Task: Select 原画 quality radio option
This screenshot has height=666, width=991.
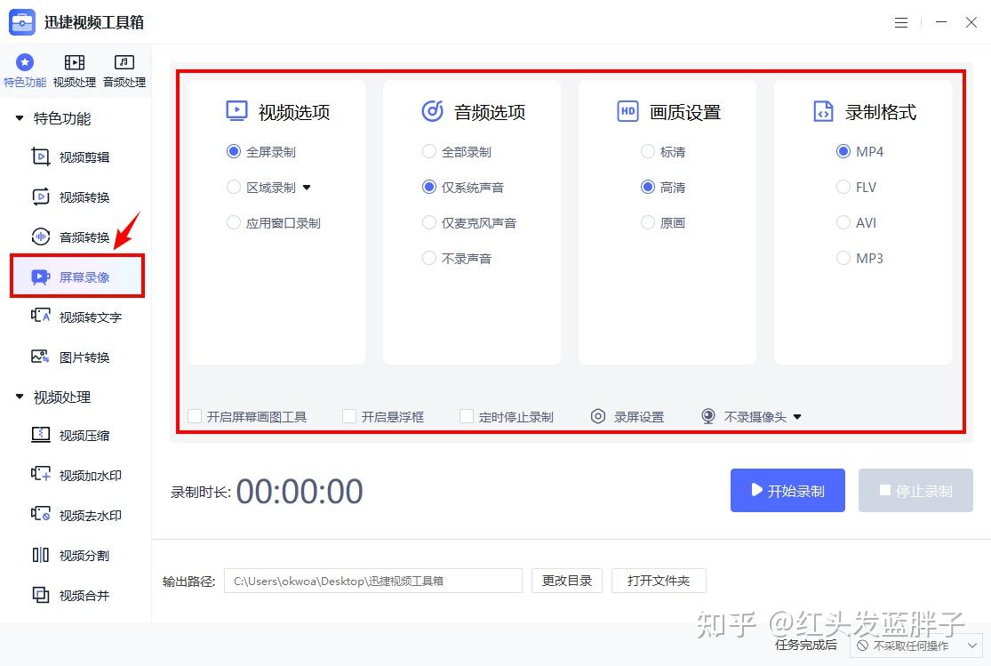Action: click(x=648, y=223)
